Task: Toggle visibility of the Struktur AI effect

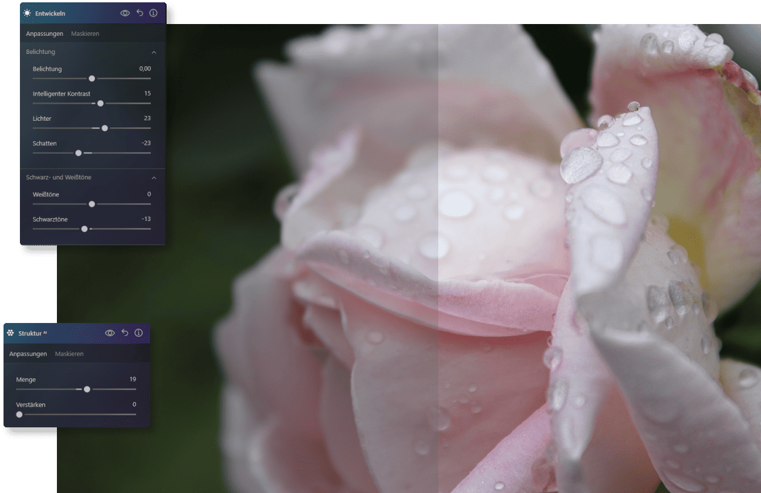Action: tap(110, 332)
